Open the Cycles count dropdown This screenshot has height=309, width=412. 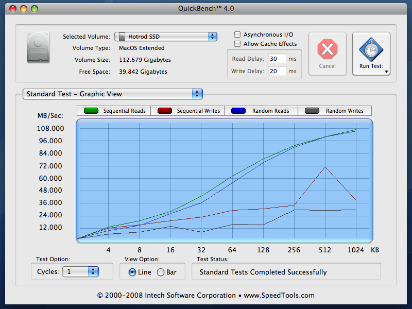pyautogui.click(x=80, y=271)
